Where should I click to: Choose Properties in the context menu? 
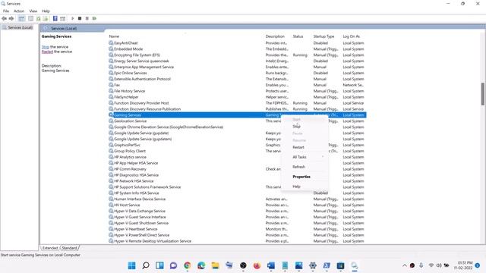click(x=301, y=177)
